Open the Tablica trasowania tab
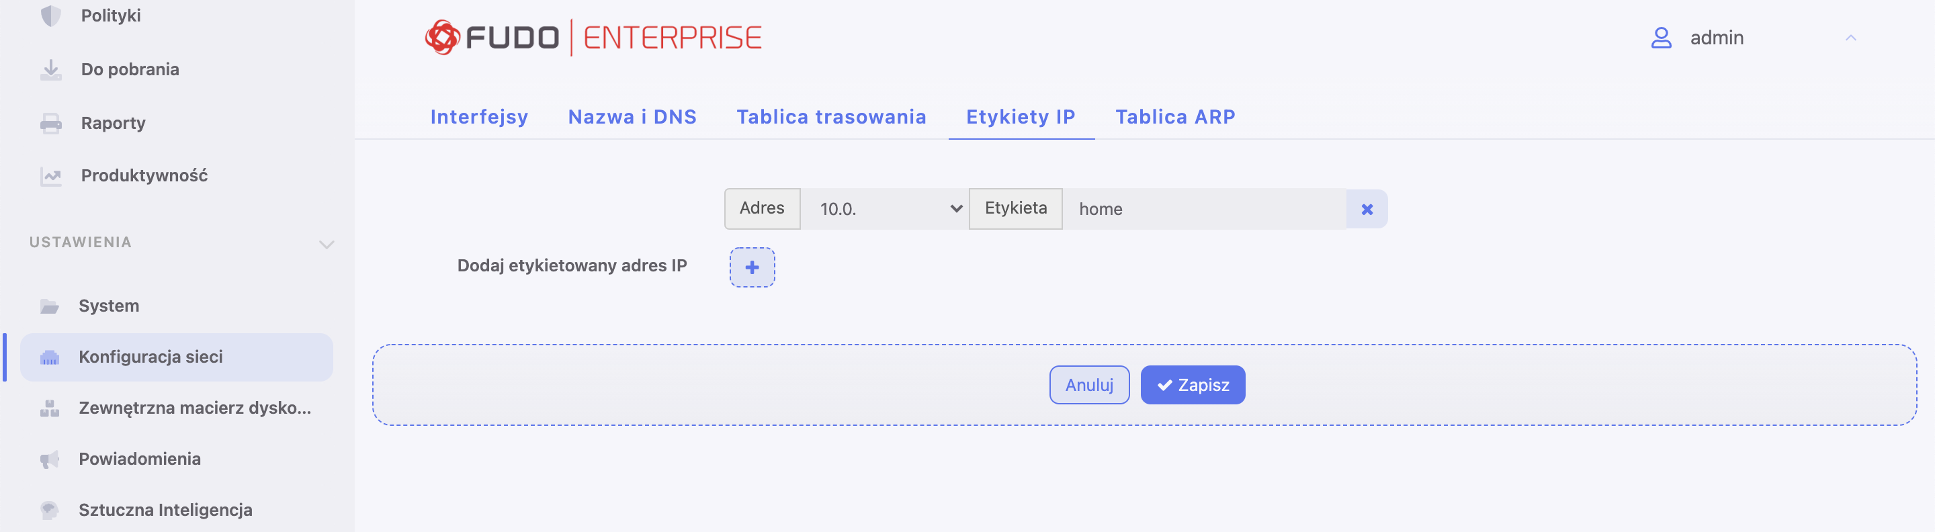This screenshot has width=1935, height=532. 831,118
